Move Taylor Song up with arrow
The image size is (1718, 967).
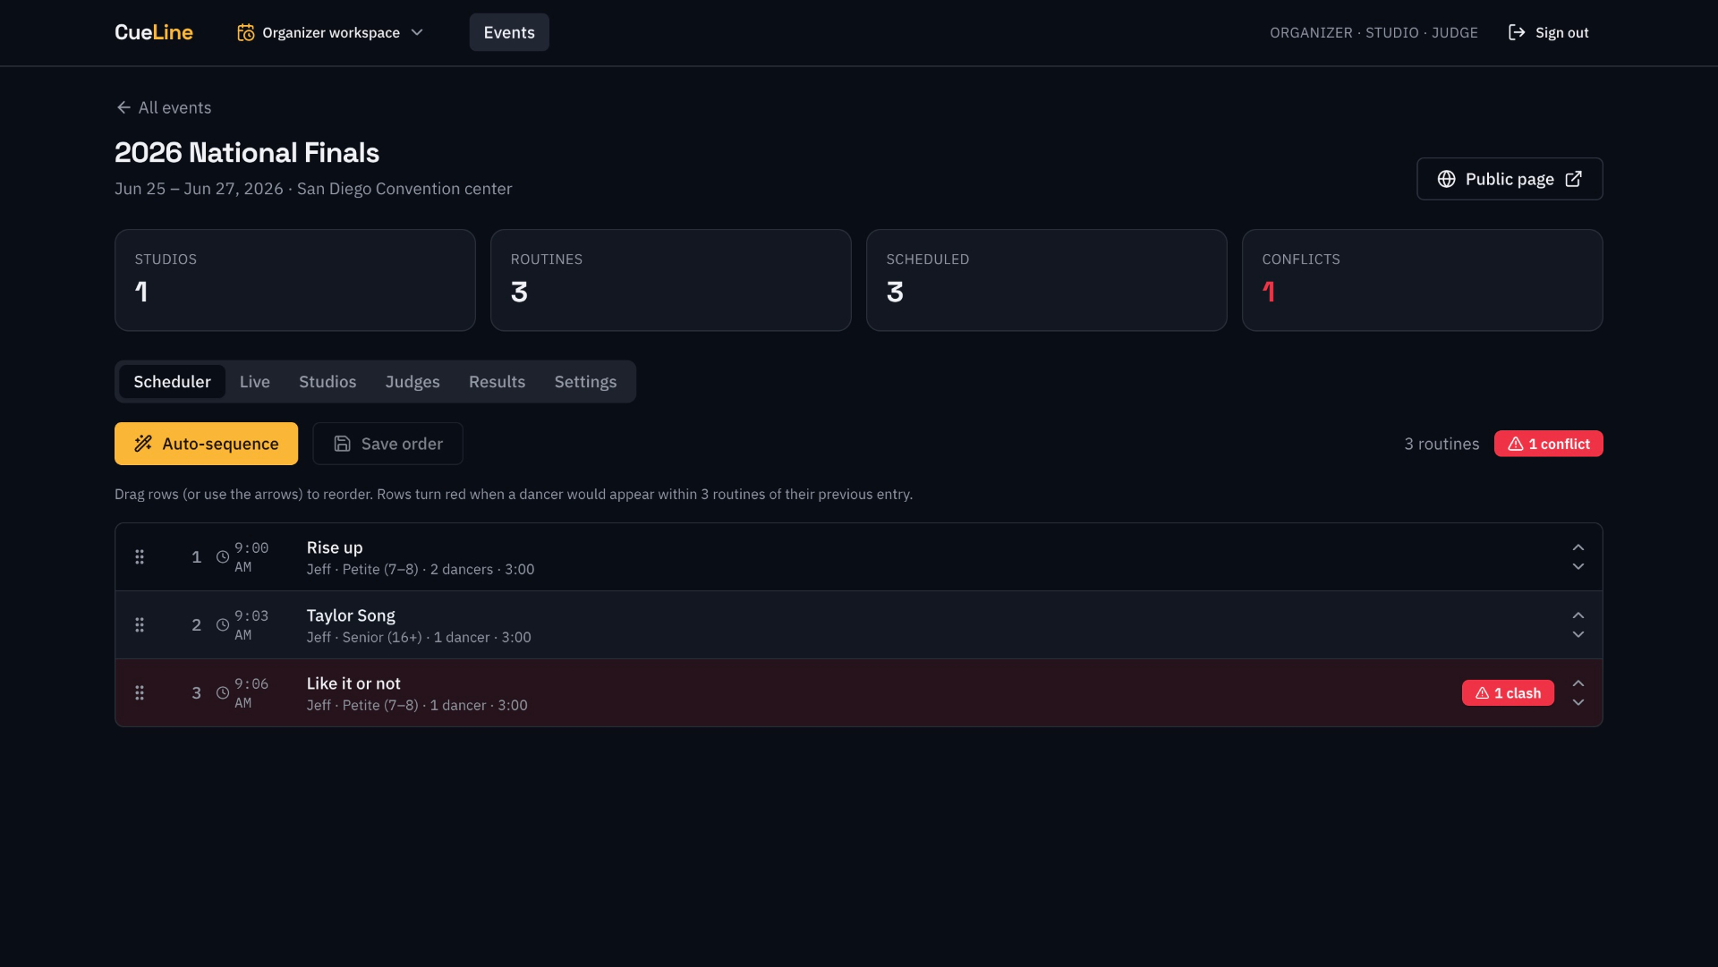[1578, 615]
